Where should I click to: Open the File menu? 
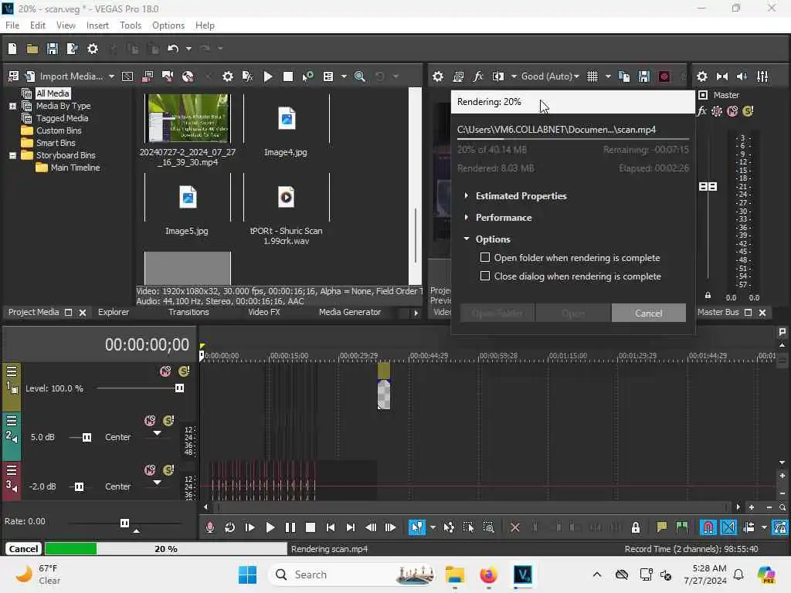(x=12, y=25)
